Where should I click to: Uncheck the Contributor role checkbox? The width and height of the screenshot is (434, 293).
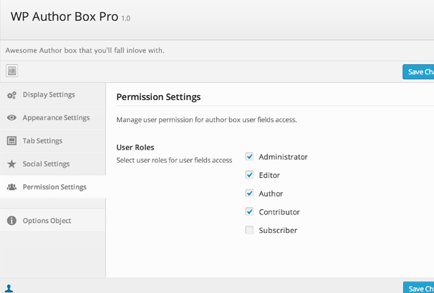click(249, 212)
